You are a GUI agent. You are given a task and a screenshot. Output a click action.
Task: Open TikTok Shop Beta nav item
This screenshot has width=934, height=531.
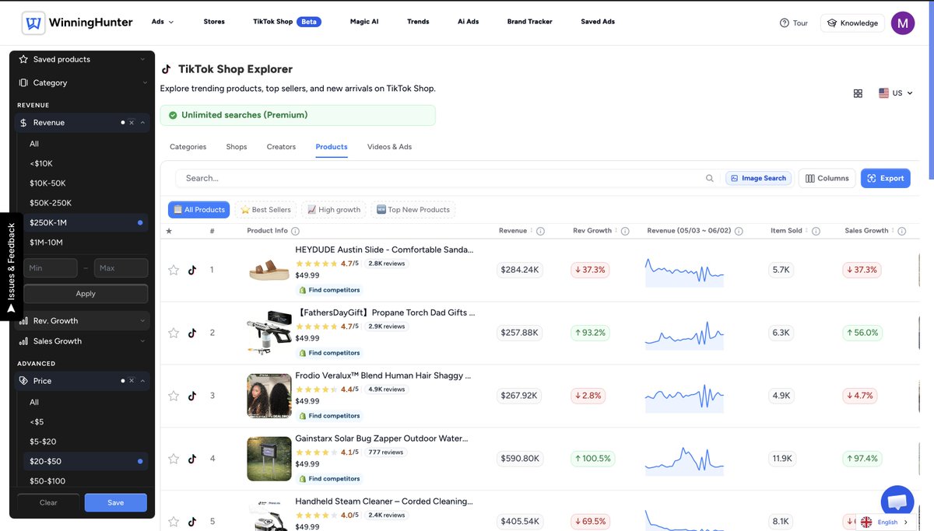point(287,22)
